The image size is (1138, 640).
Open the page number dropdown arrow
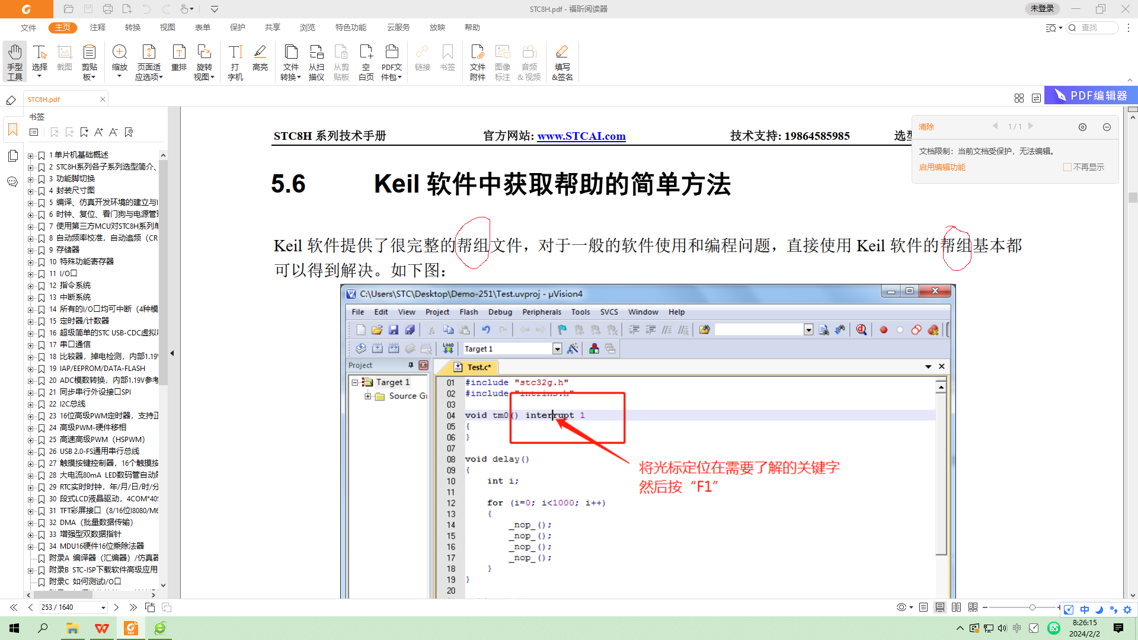[103, 607]
